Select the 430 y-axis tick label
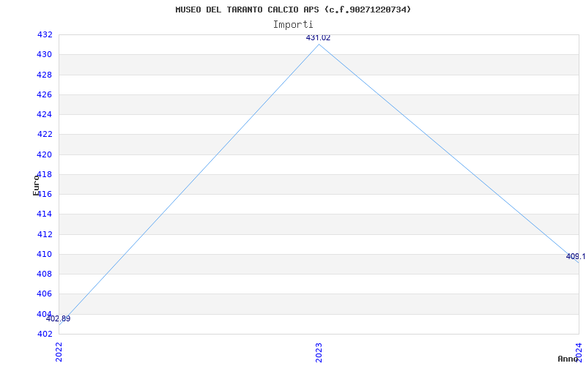 click(45, 54)
